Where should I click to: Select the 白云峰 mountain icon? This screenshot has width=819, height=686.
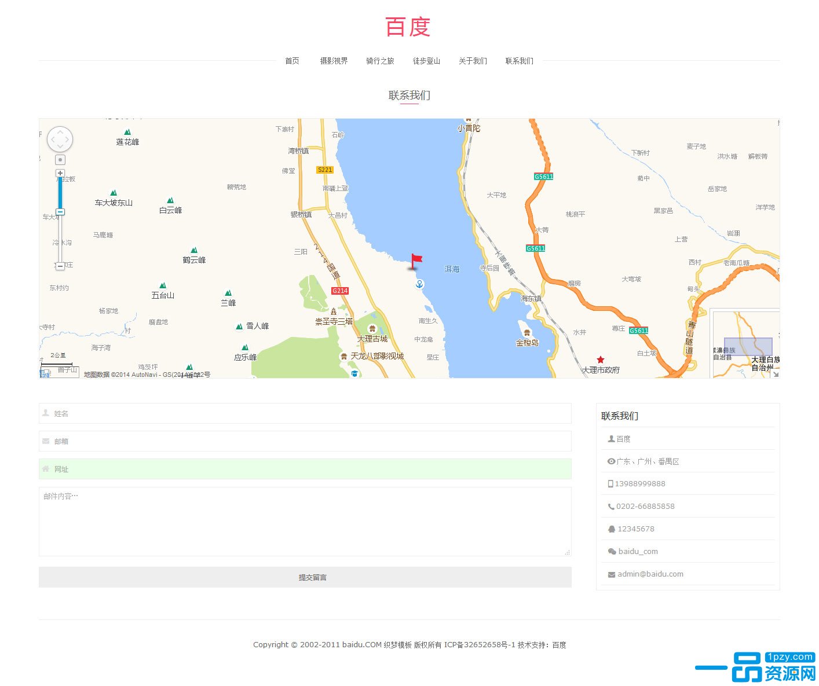coord(170,200)
